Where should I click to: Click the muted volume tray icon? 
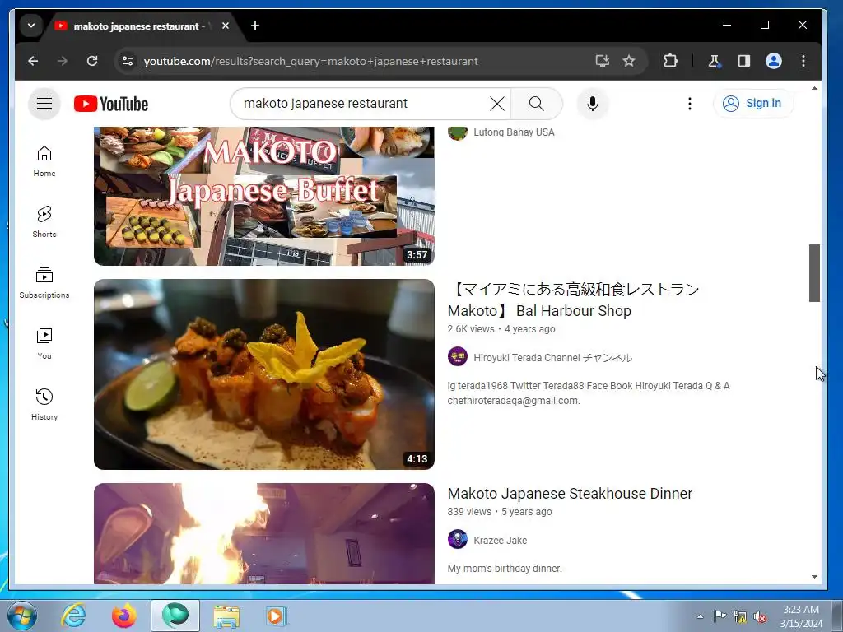[760, 616]
